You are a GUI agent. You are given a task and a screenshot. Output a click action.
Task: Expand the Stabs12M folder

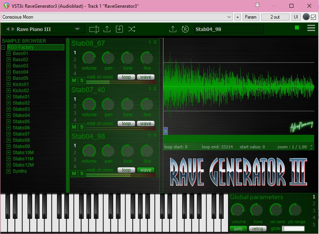point(9,165)
